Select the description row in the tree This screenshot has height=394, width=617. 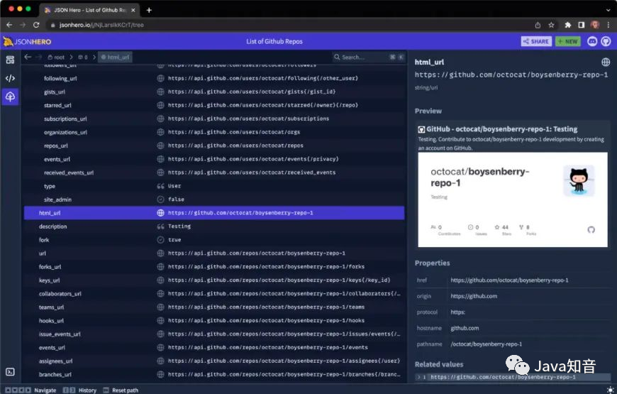[x=53, y=226]
